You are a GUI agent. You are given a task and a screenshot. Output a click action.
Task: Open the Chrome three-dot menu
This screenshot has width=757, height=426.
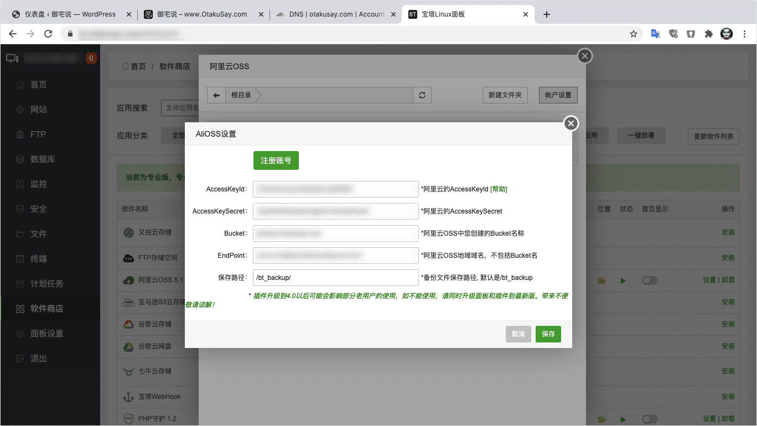(745, 34)
